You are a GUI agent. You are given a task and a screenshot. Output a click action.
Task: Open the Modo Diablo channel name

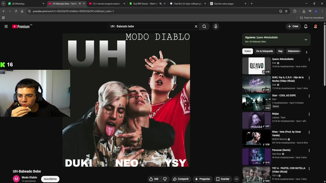click(29, 177)
